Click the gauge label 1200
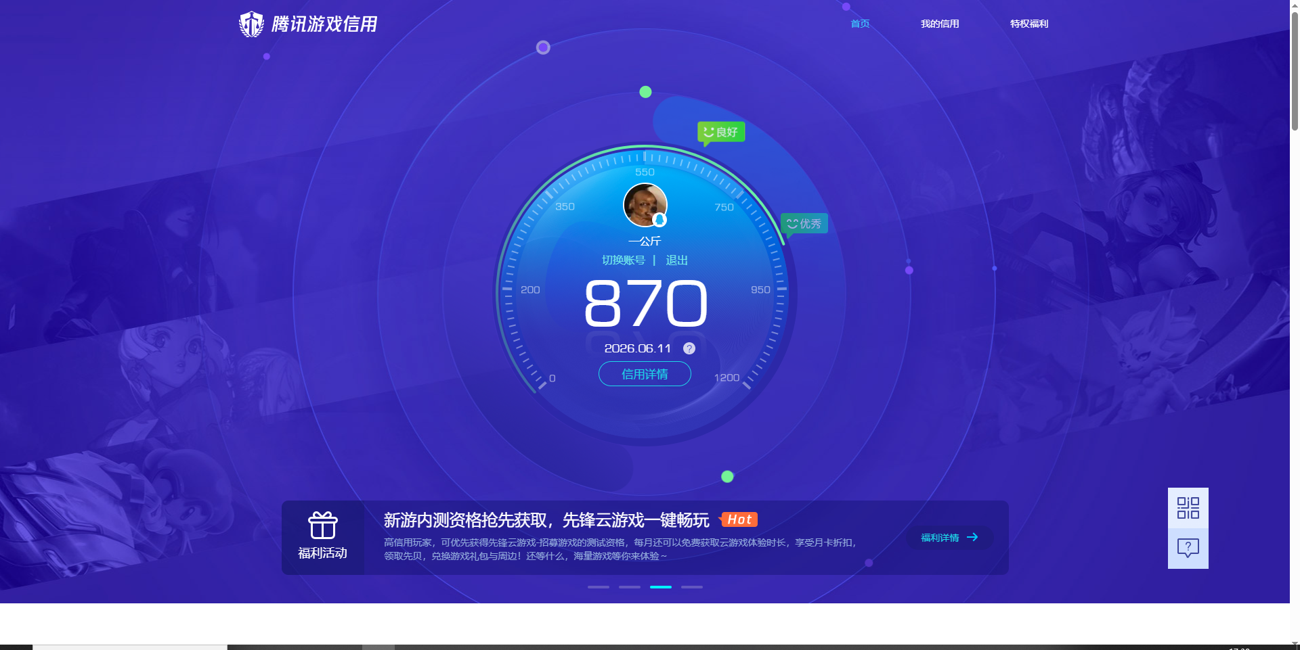This screenshot has height=650, width=1300. click(x=727, y=378)
